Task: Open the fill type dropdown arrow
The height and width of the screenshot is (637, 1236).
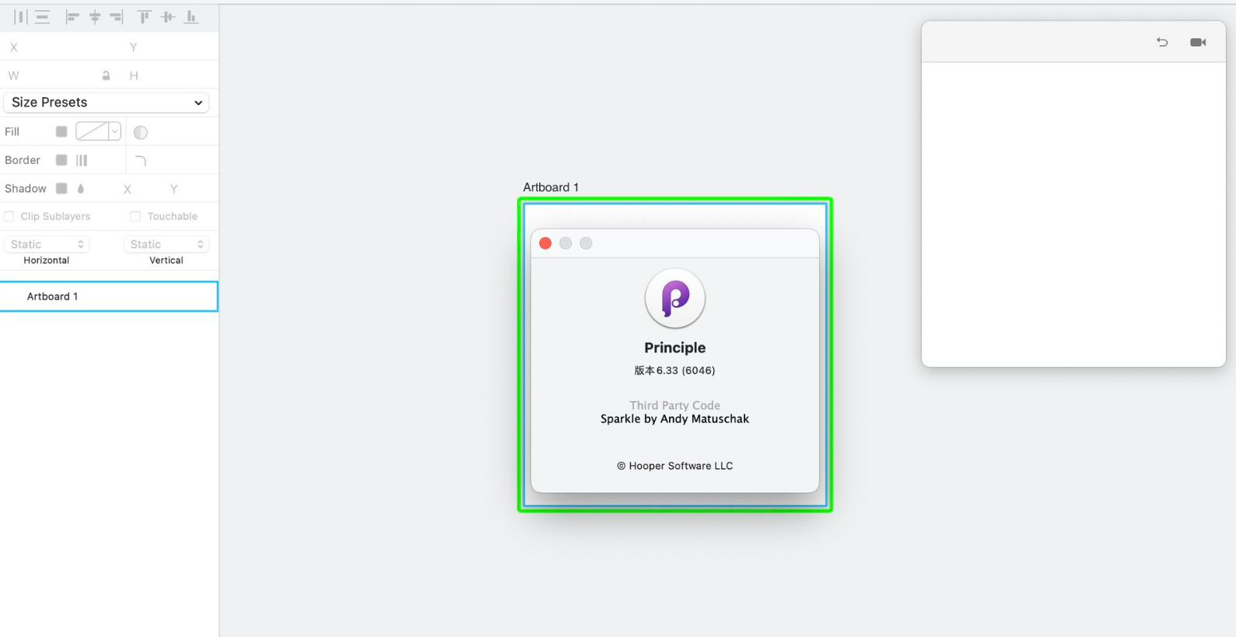Action: point(114,131)
